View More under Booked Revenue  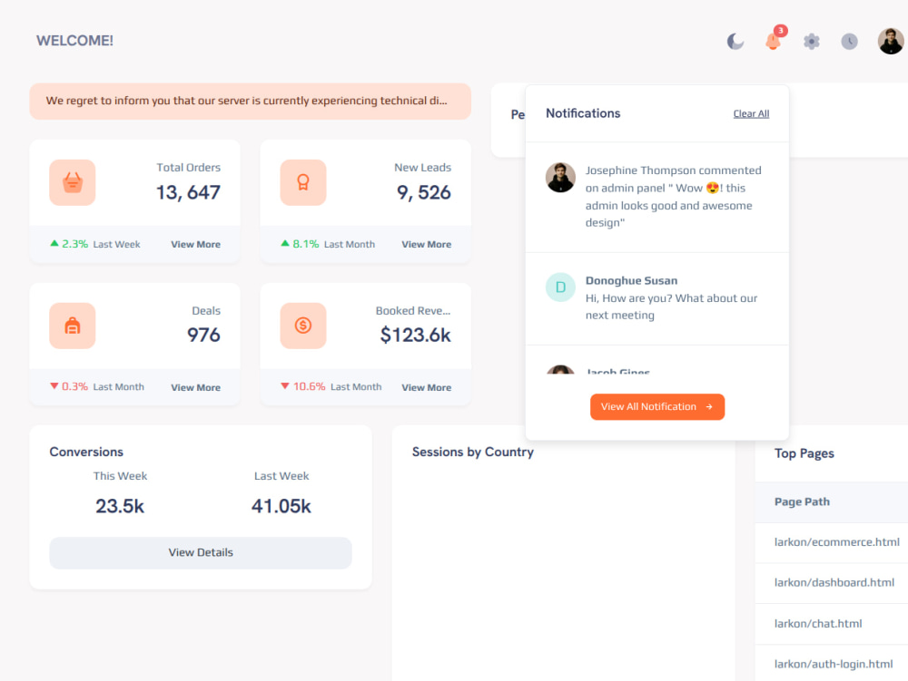tap(426, 388)
